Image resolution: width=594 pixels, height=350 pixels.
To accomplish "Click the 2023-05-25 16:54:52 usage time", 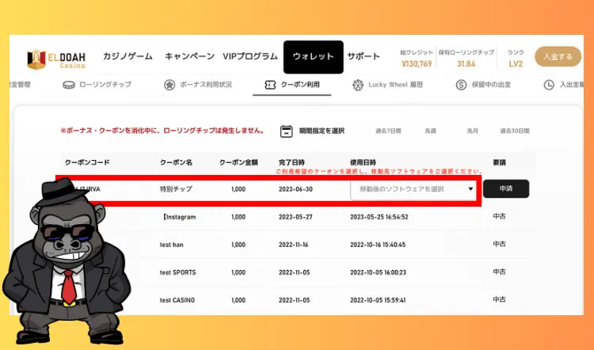I will pos(379,217).
